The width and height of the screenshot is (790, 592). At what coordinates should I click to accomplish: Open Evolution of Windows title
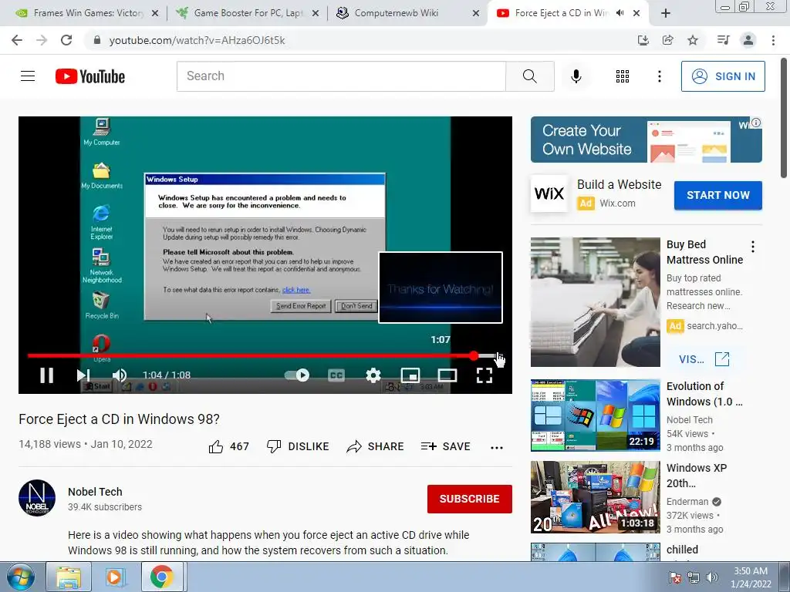[704, 394]
